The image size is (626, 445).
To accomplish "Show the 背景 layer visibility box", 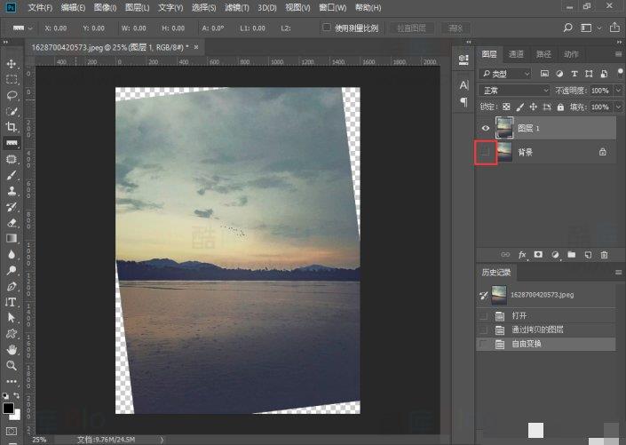I will pyautogui.click(x=486, y=153).
